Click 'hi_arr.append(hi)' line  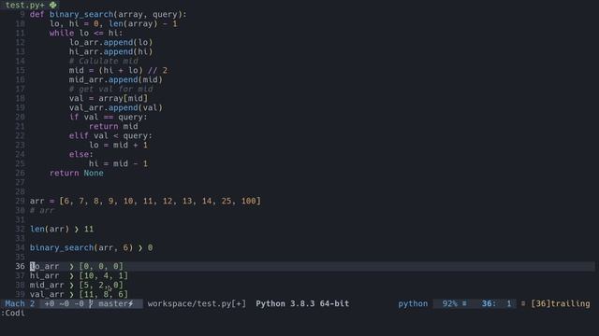pyautogui.click(x=110, y=52)
